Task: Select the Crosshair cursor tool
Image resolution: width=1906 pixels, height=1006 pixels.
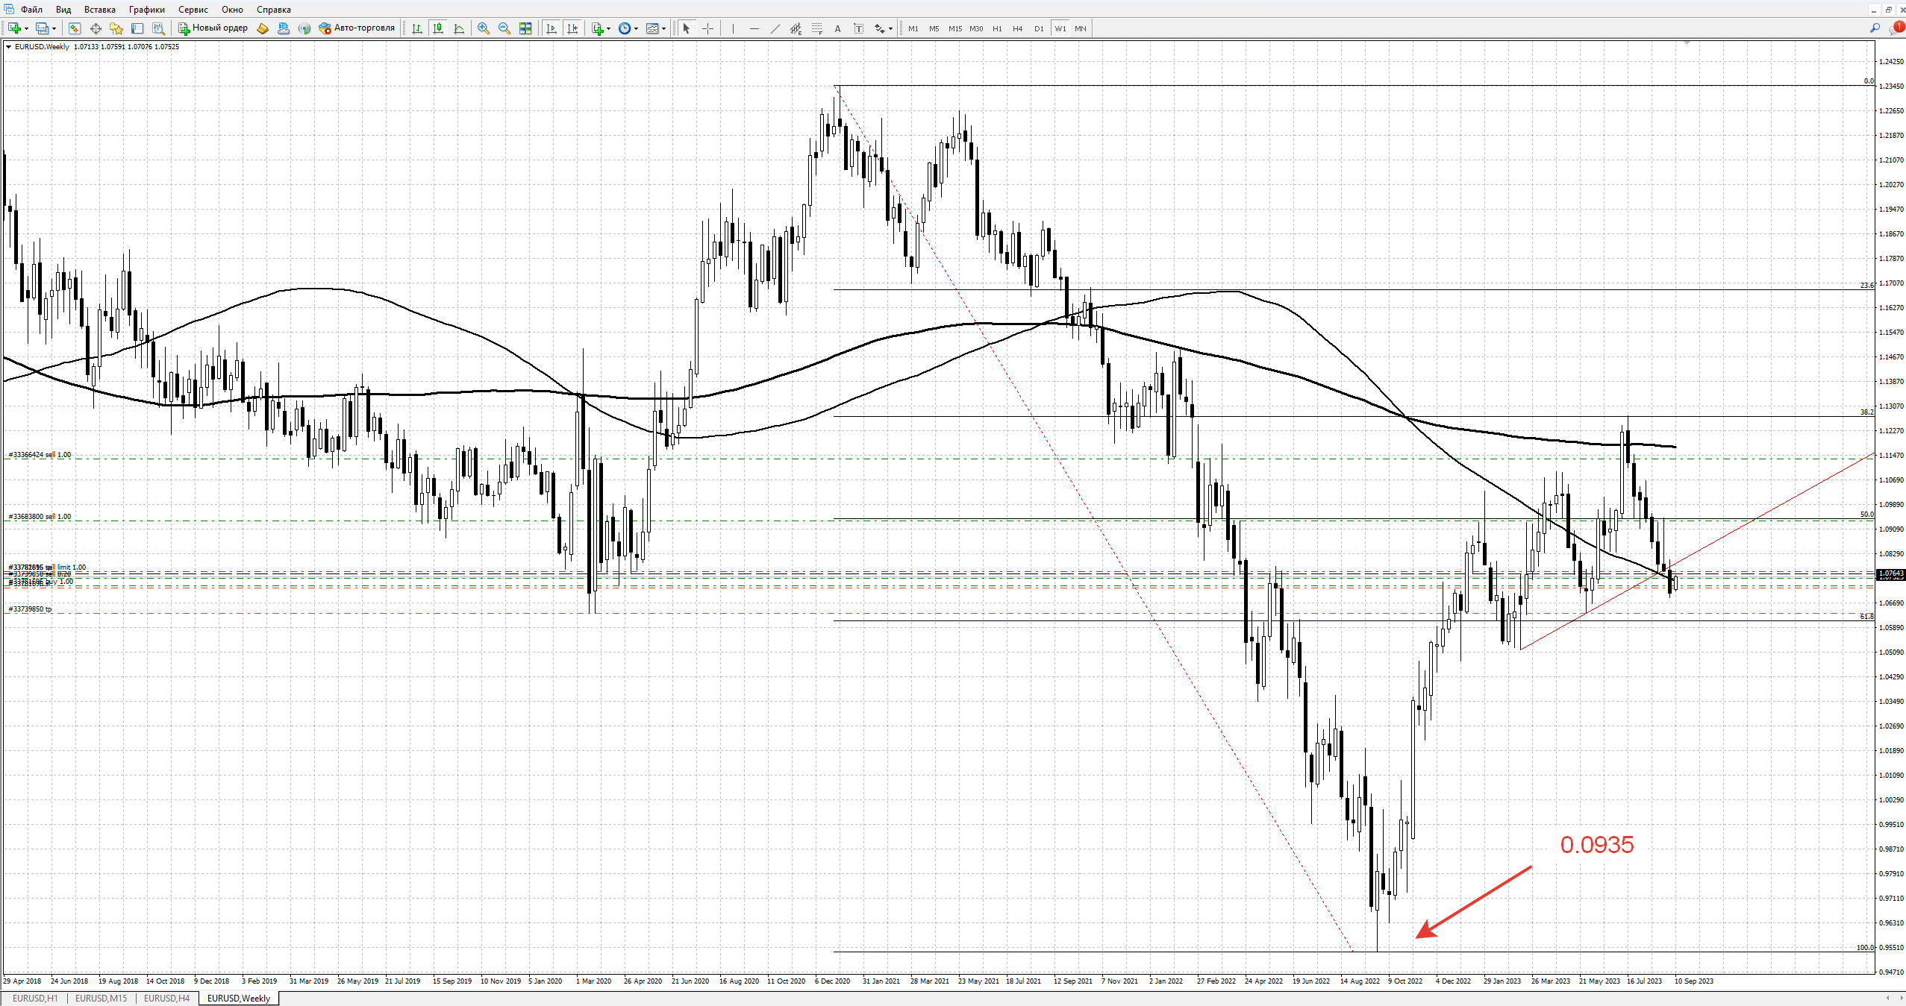Action: click(707, 28)
